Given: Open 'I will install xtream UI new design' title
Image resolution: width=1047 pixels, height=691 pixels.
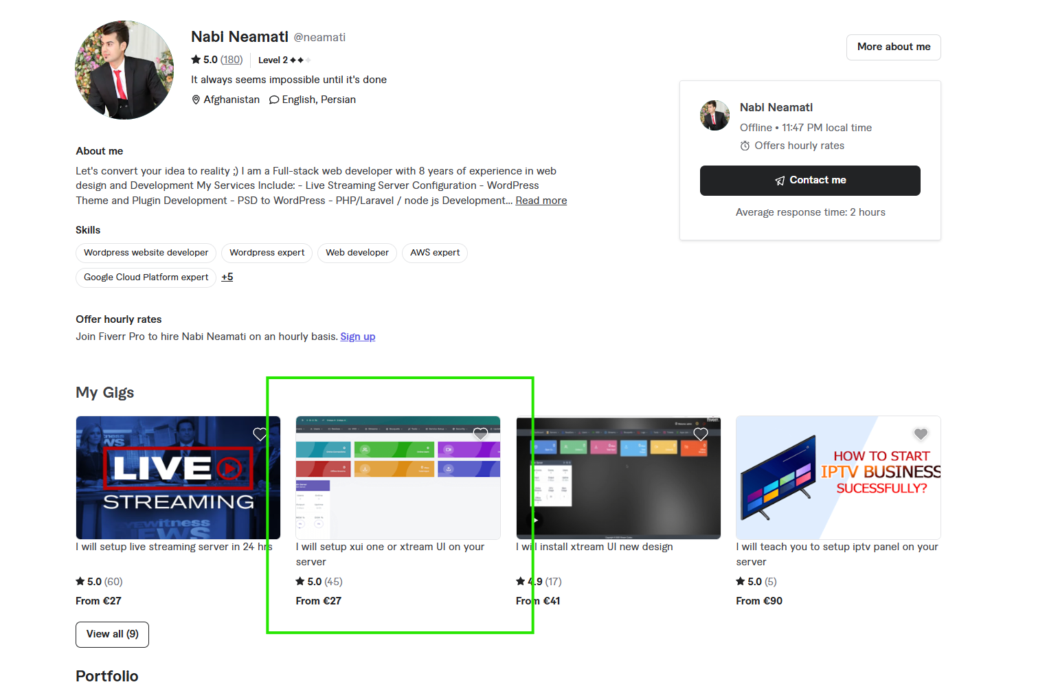Looking at the screenshot, I should point(594,547).
